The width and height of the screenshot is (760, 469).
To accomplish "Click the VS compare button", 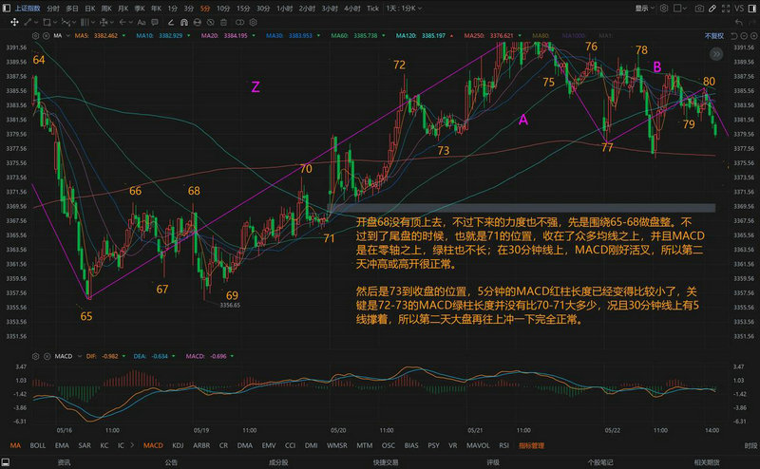I will 739,9.
